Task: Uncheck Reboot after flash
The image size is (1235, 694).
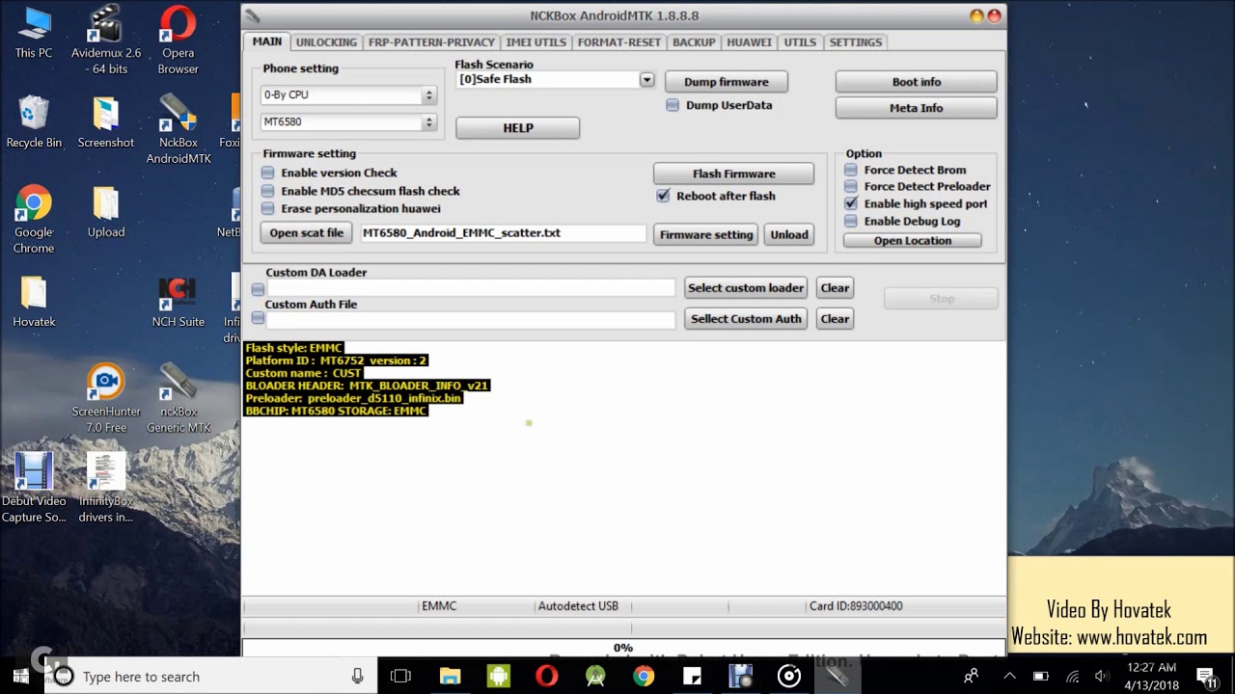Action: (663, 196)
